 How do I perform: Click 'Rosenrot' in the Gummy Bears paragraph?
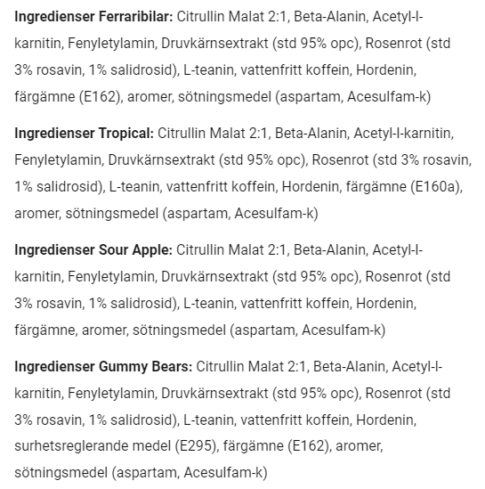[393, 394]
